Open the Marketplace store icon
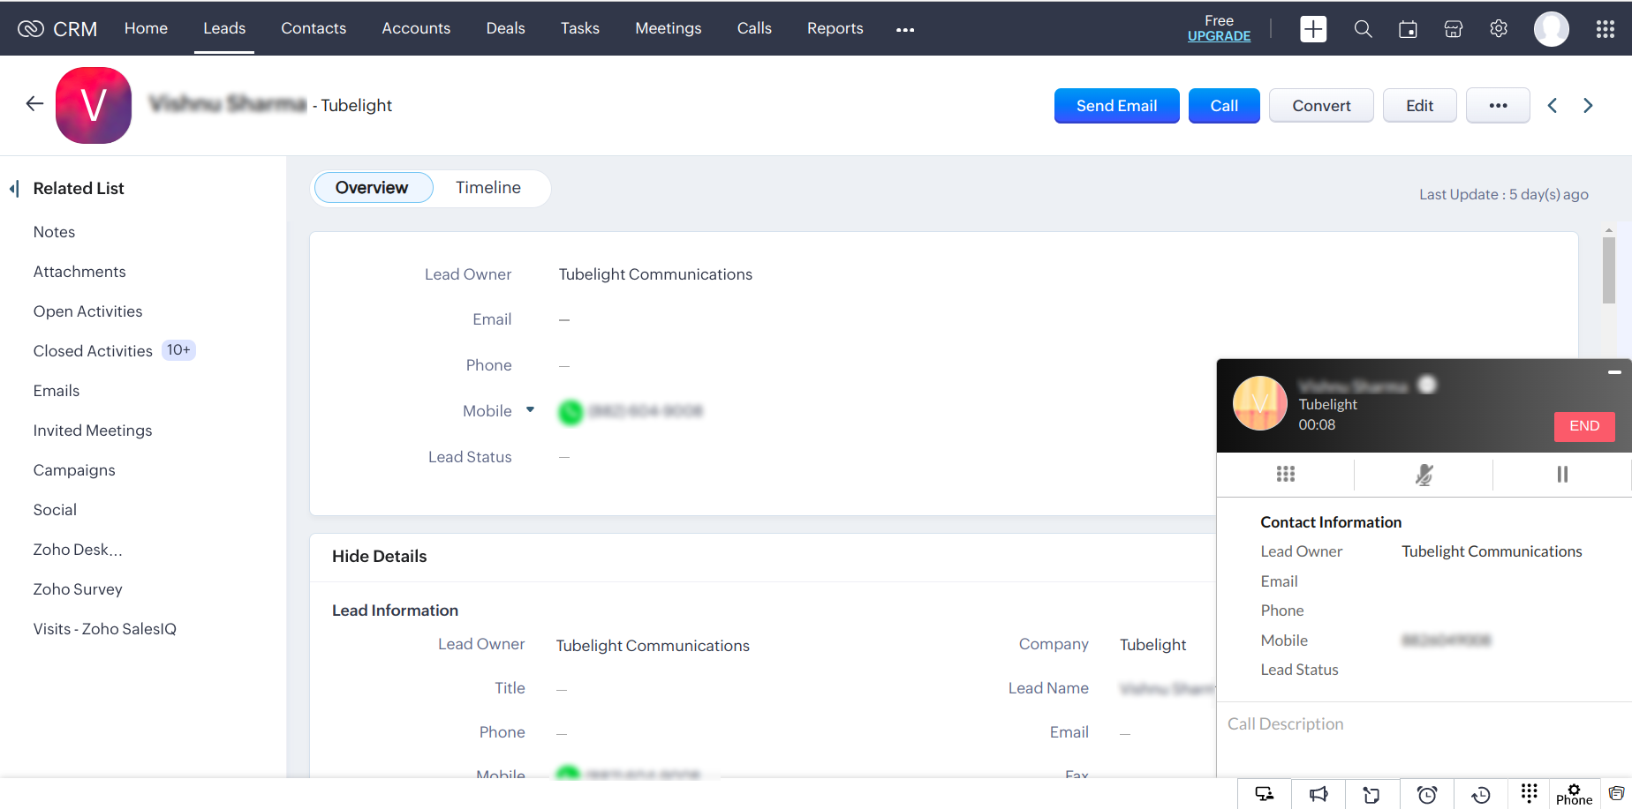 click(1453, 29)
